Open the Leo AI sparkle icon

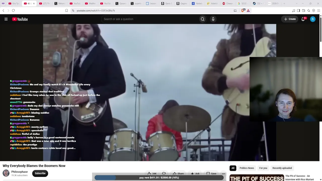(x=308, y=11)
